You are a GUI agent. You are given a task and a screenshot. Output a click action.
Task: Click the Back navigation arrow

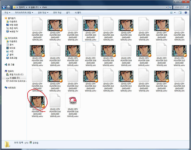click(4, 7)
